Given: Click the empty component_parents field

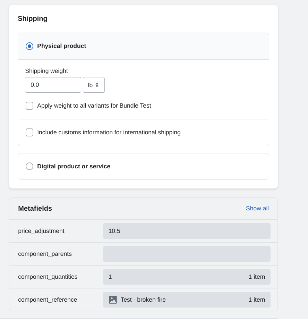Looking at the screenshot, I should (x=187, y=254).
